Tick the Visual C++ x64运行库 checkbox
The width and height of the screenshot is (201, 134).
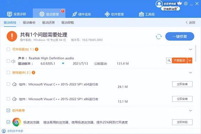tap(8, 84)
